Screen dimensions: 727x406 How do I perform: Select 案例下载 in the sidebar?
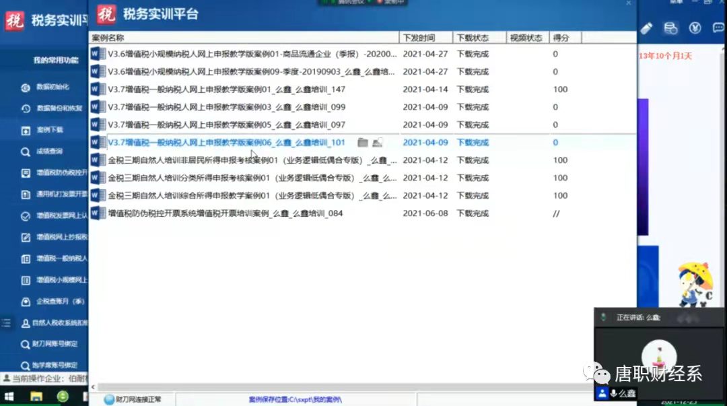(42, 130)
